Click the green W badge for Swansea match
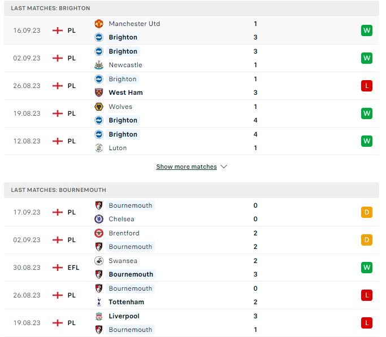 click(x=367, y=268)
